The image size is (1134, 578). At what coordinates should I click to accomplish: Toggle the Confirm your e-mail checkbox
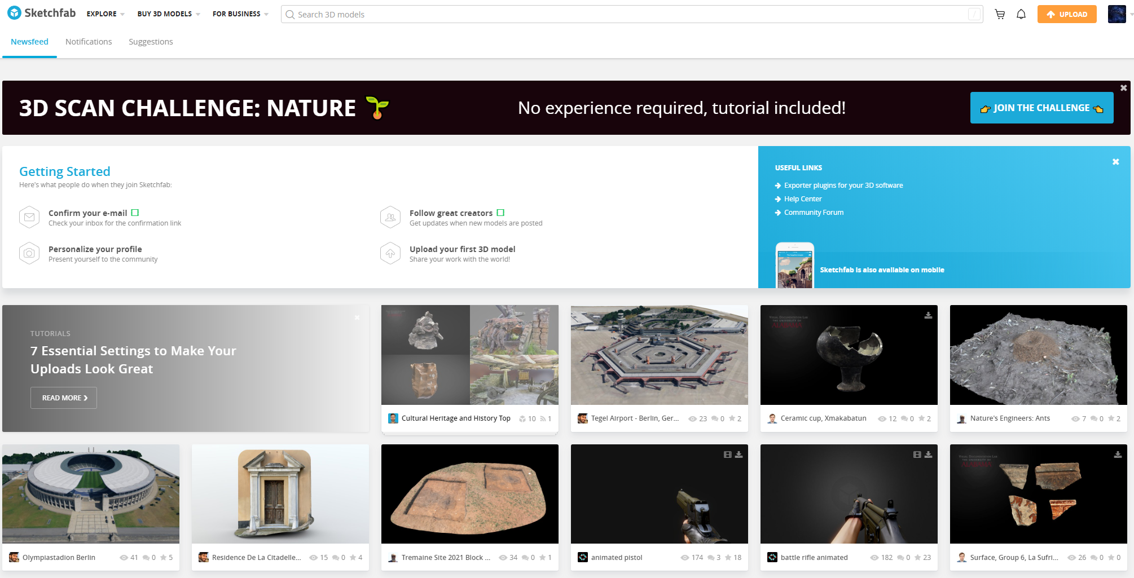pyautogui.click(x=135, y=213)
